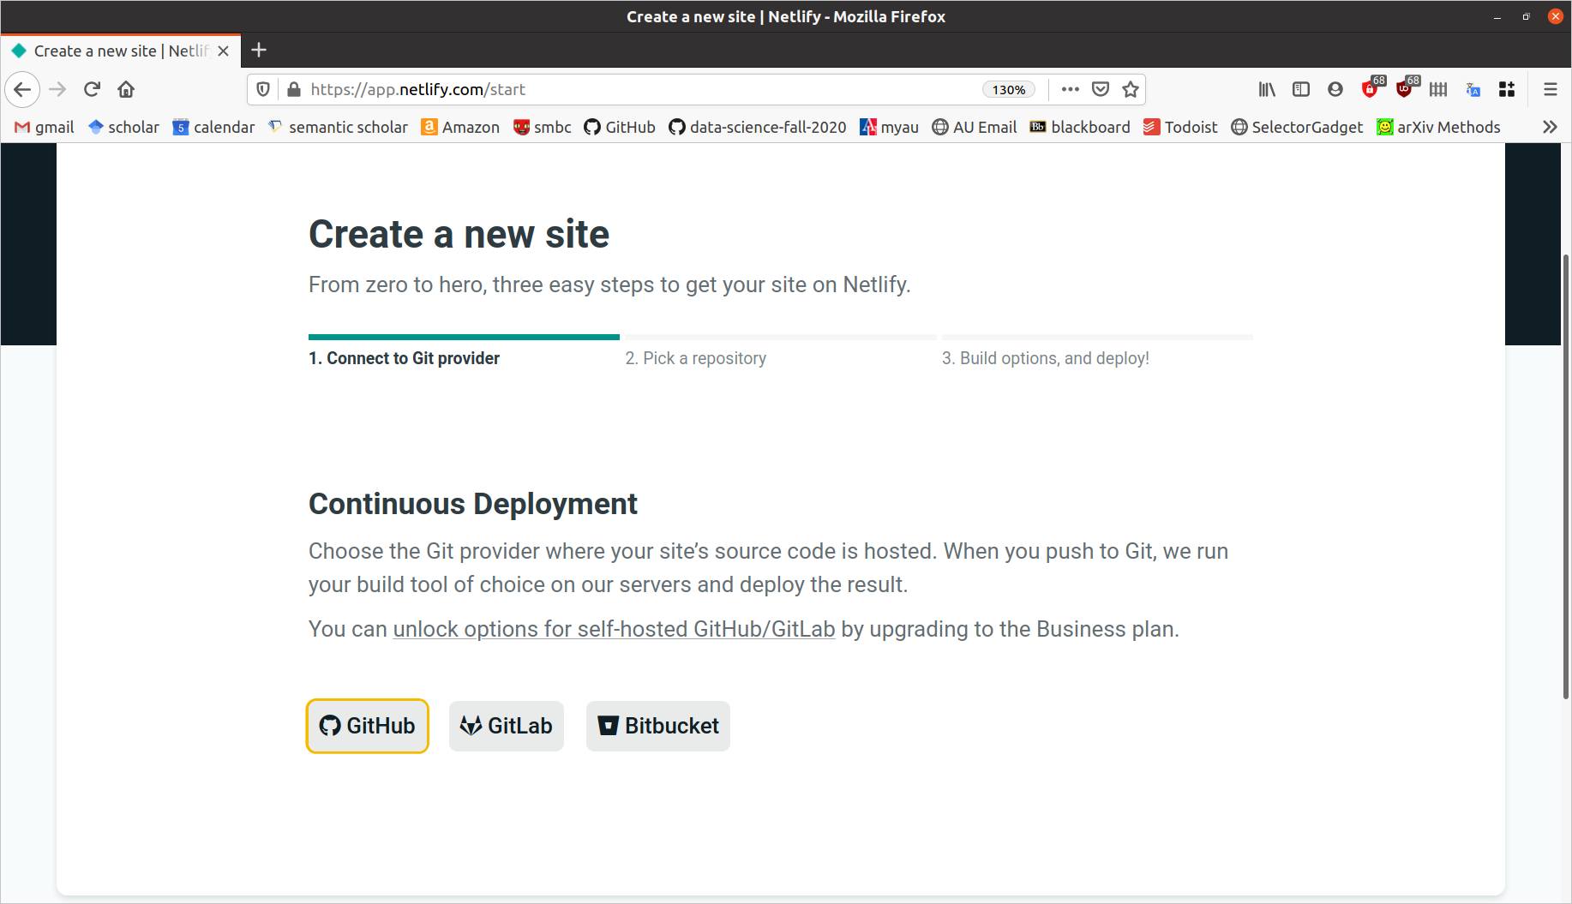Open the red extension with 68 badge
1572x904 pixels.
[x=1372, y=87]
